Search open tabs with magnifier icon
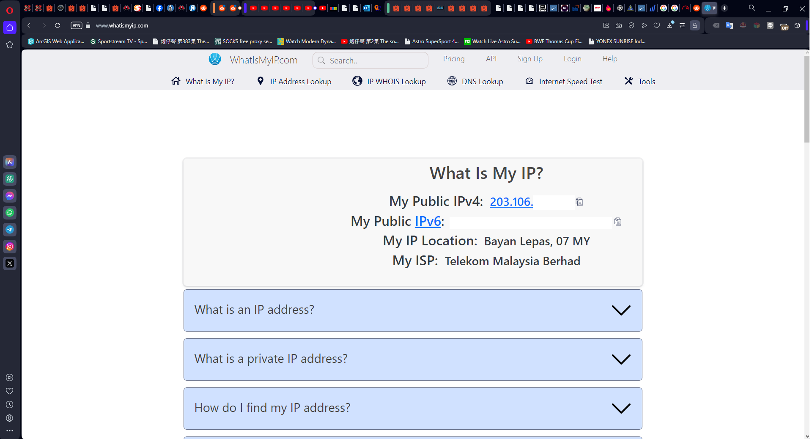 click(x=752, y=8)
